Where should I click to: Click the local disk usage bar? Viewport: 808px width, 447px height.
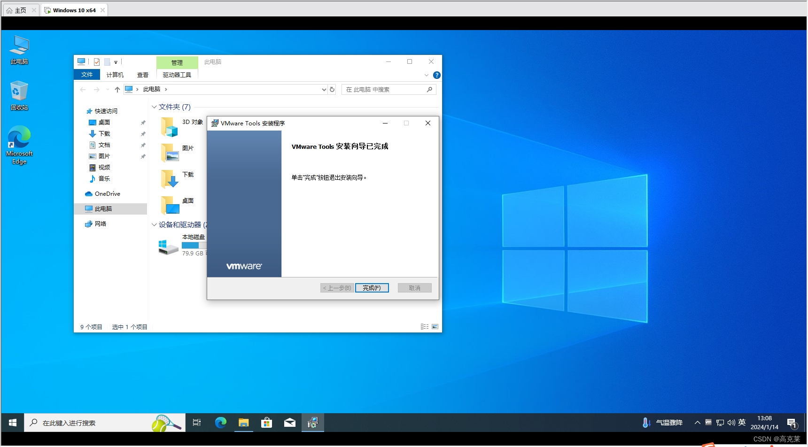[x=193, y=245]
